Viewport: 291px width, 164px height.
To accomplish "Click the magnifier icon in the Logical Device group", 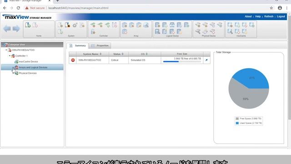I will [157, 31].
